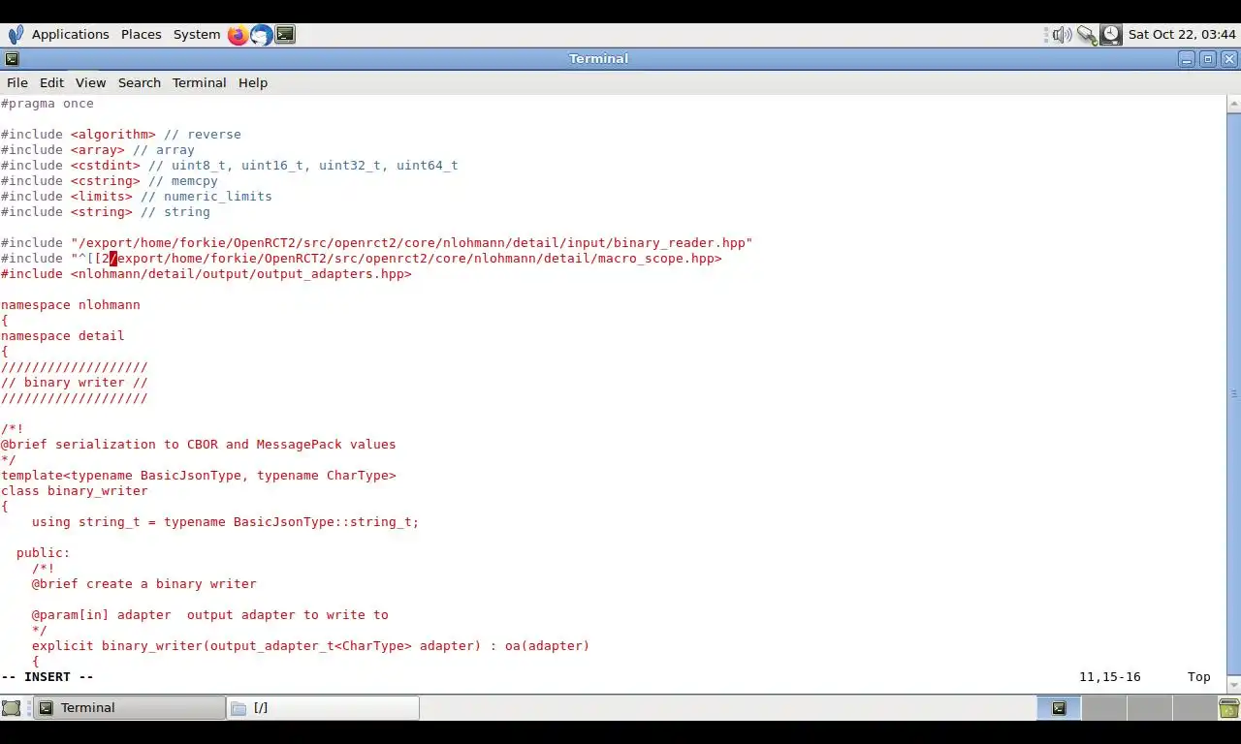Viewport: 1241px width, 744px height.
Task: Click the '#pragma once' line
Action: coord(48,104)
